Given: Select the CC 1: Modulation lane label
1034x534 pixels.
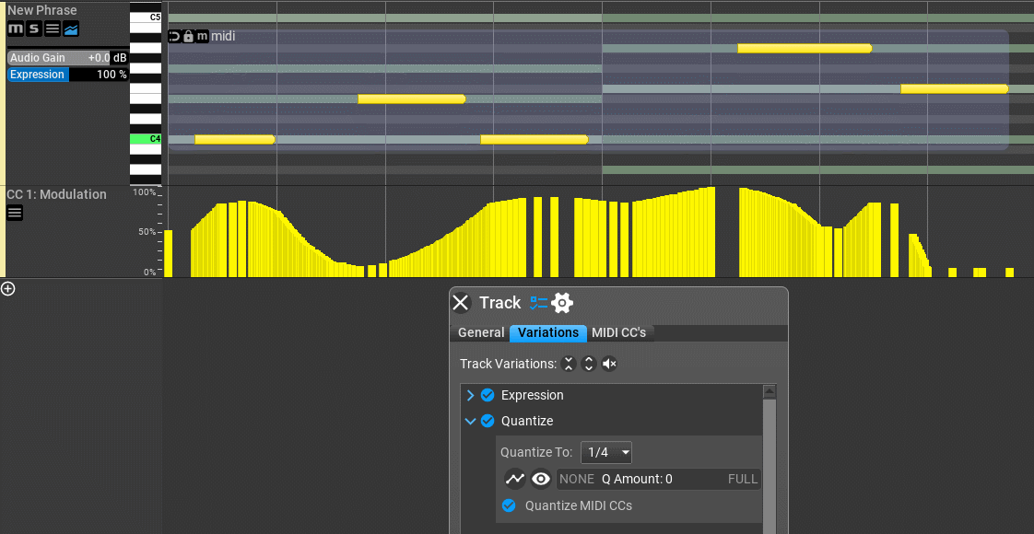Looking at the screenshot, I should pos(57,194).
